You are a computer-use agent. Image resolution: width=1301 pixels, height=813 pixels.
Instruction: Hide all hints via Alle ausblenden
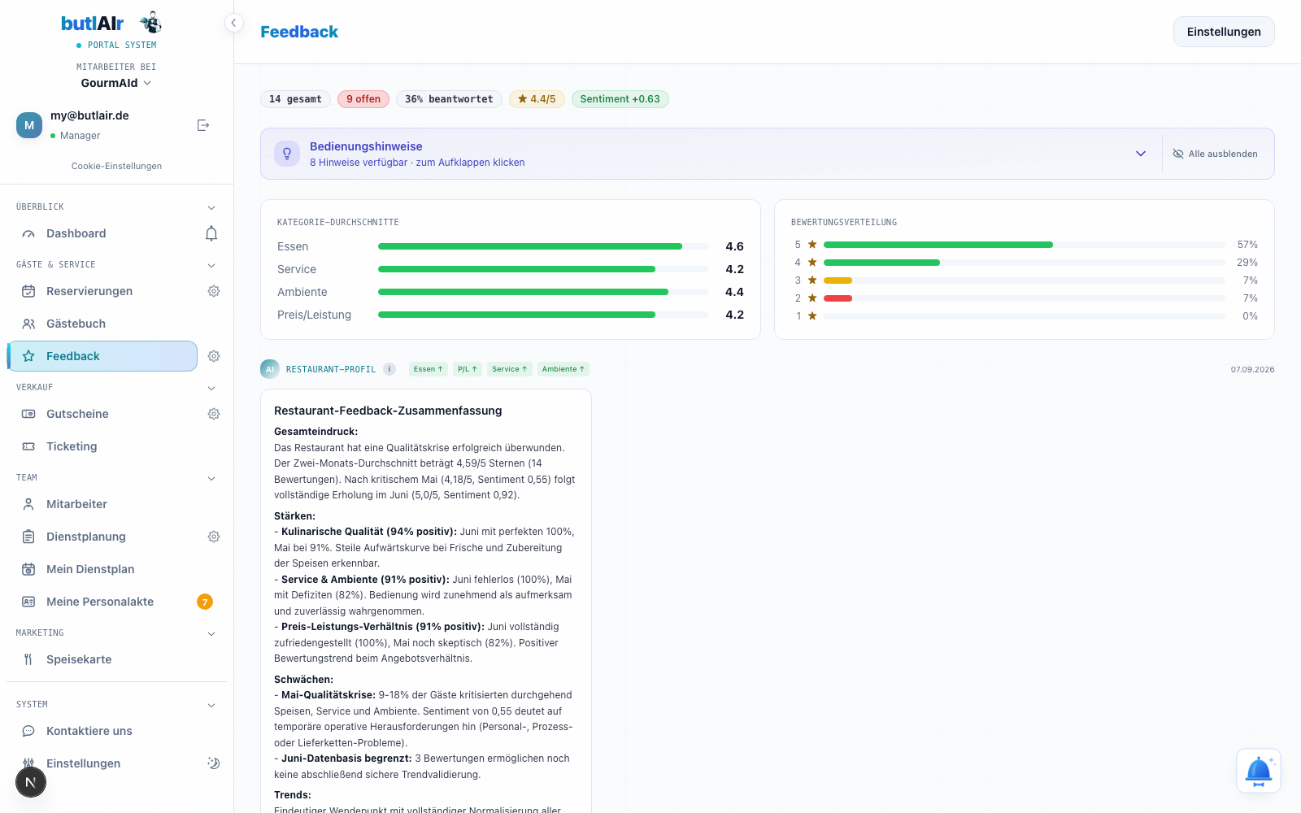pyautogui.click(x=1215, y=154)
